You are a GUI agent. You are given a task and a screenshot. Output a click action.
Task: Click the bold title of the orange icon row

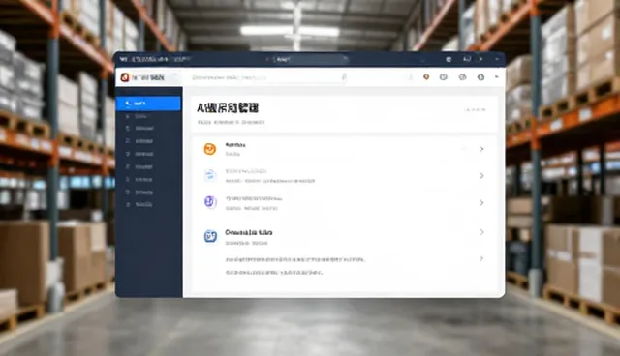(235, 145)
